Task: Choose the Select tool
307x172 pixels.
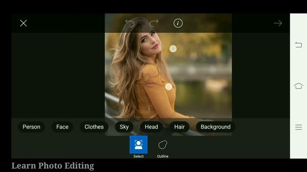Action: [139, 147]
